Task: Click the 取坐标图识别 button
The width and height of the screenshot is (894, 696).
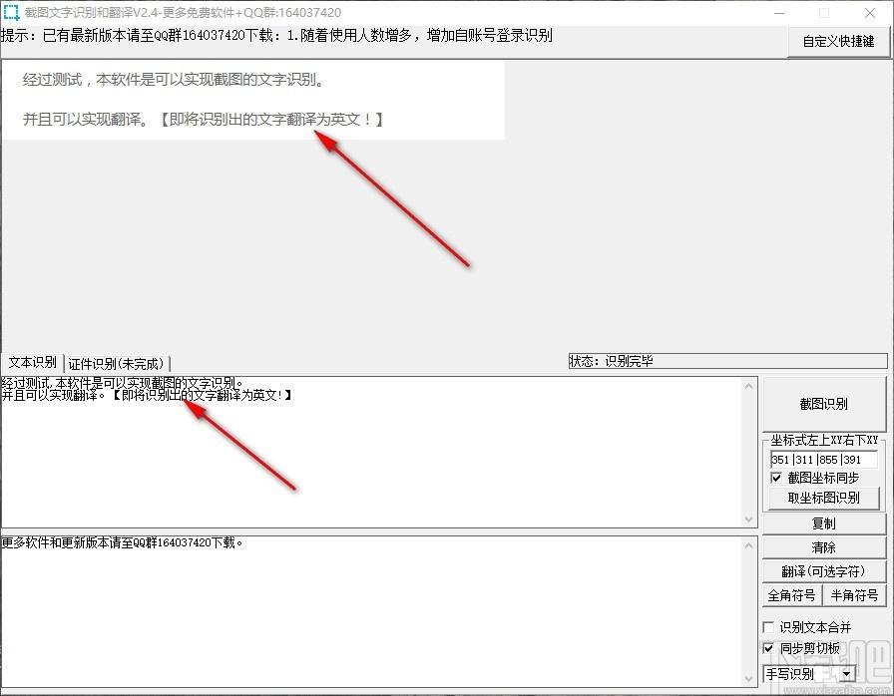Action: (824, 498)
